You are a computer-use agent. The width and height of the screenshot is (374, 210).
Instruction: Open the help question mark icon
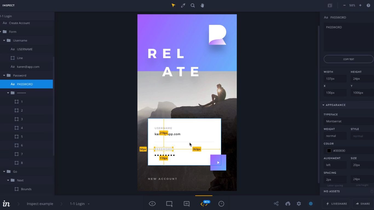[x=368, y=5]
